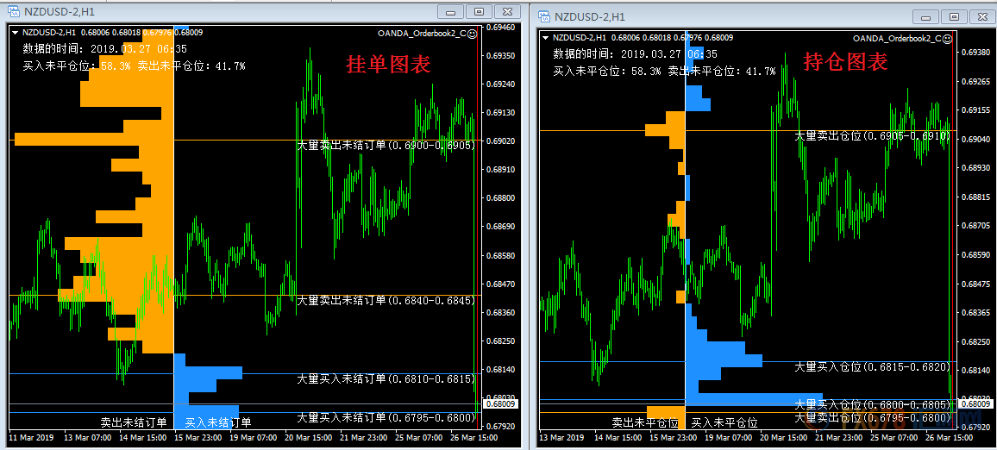997x450 pixels.
Task: Click the smiley face icon in the 挂单图表 chart
Action: coord(472,34)
